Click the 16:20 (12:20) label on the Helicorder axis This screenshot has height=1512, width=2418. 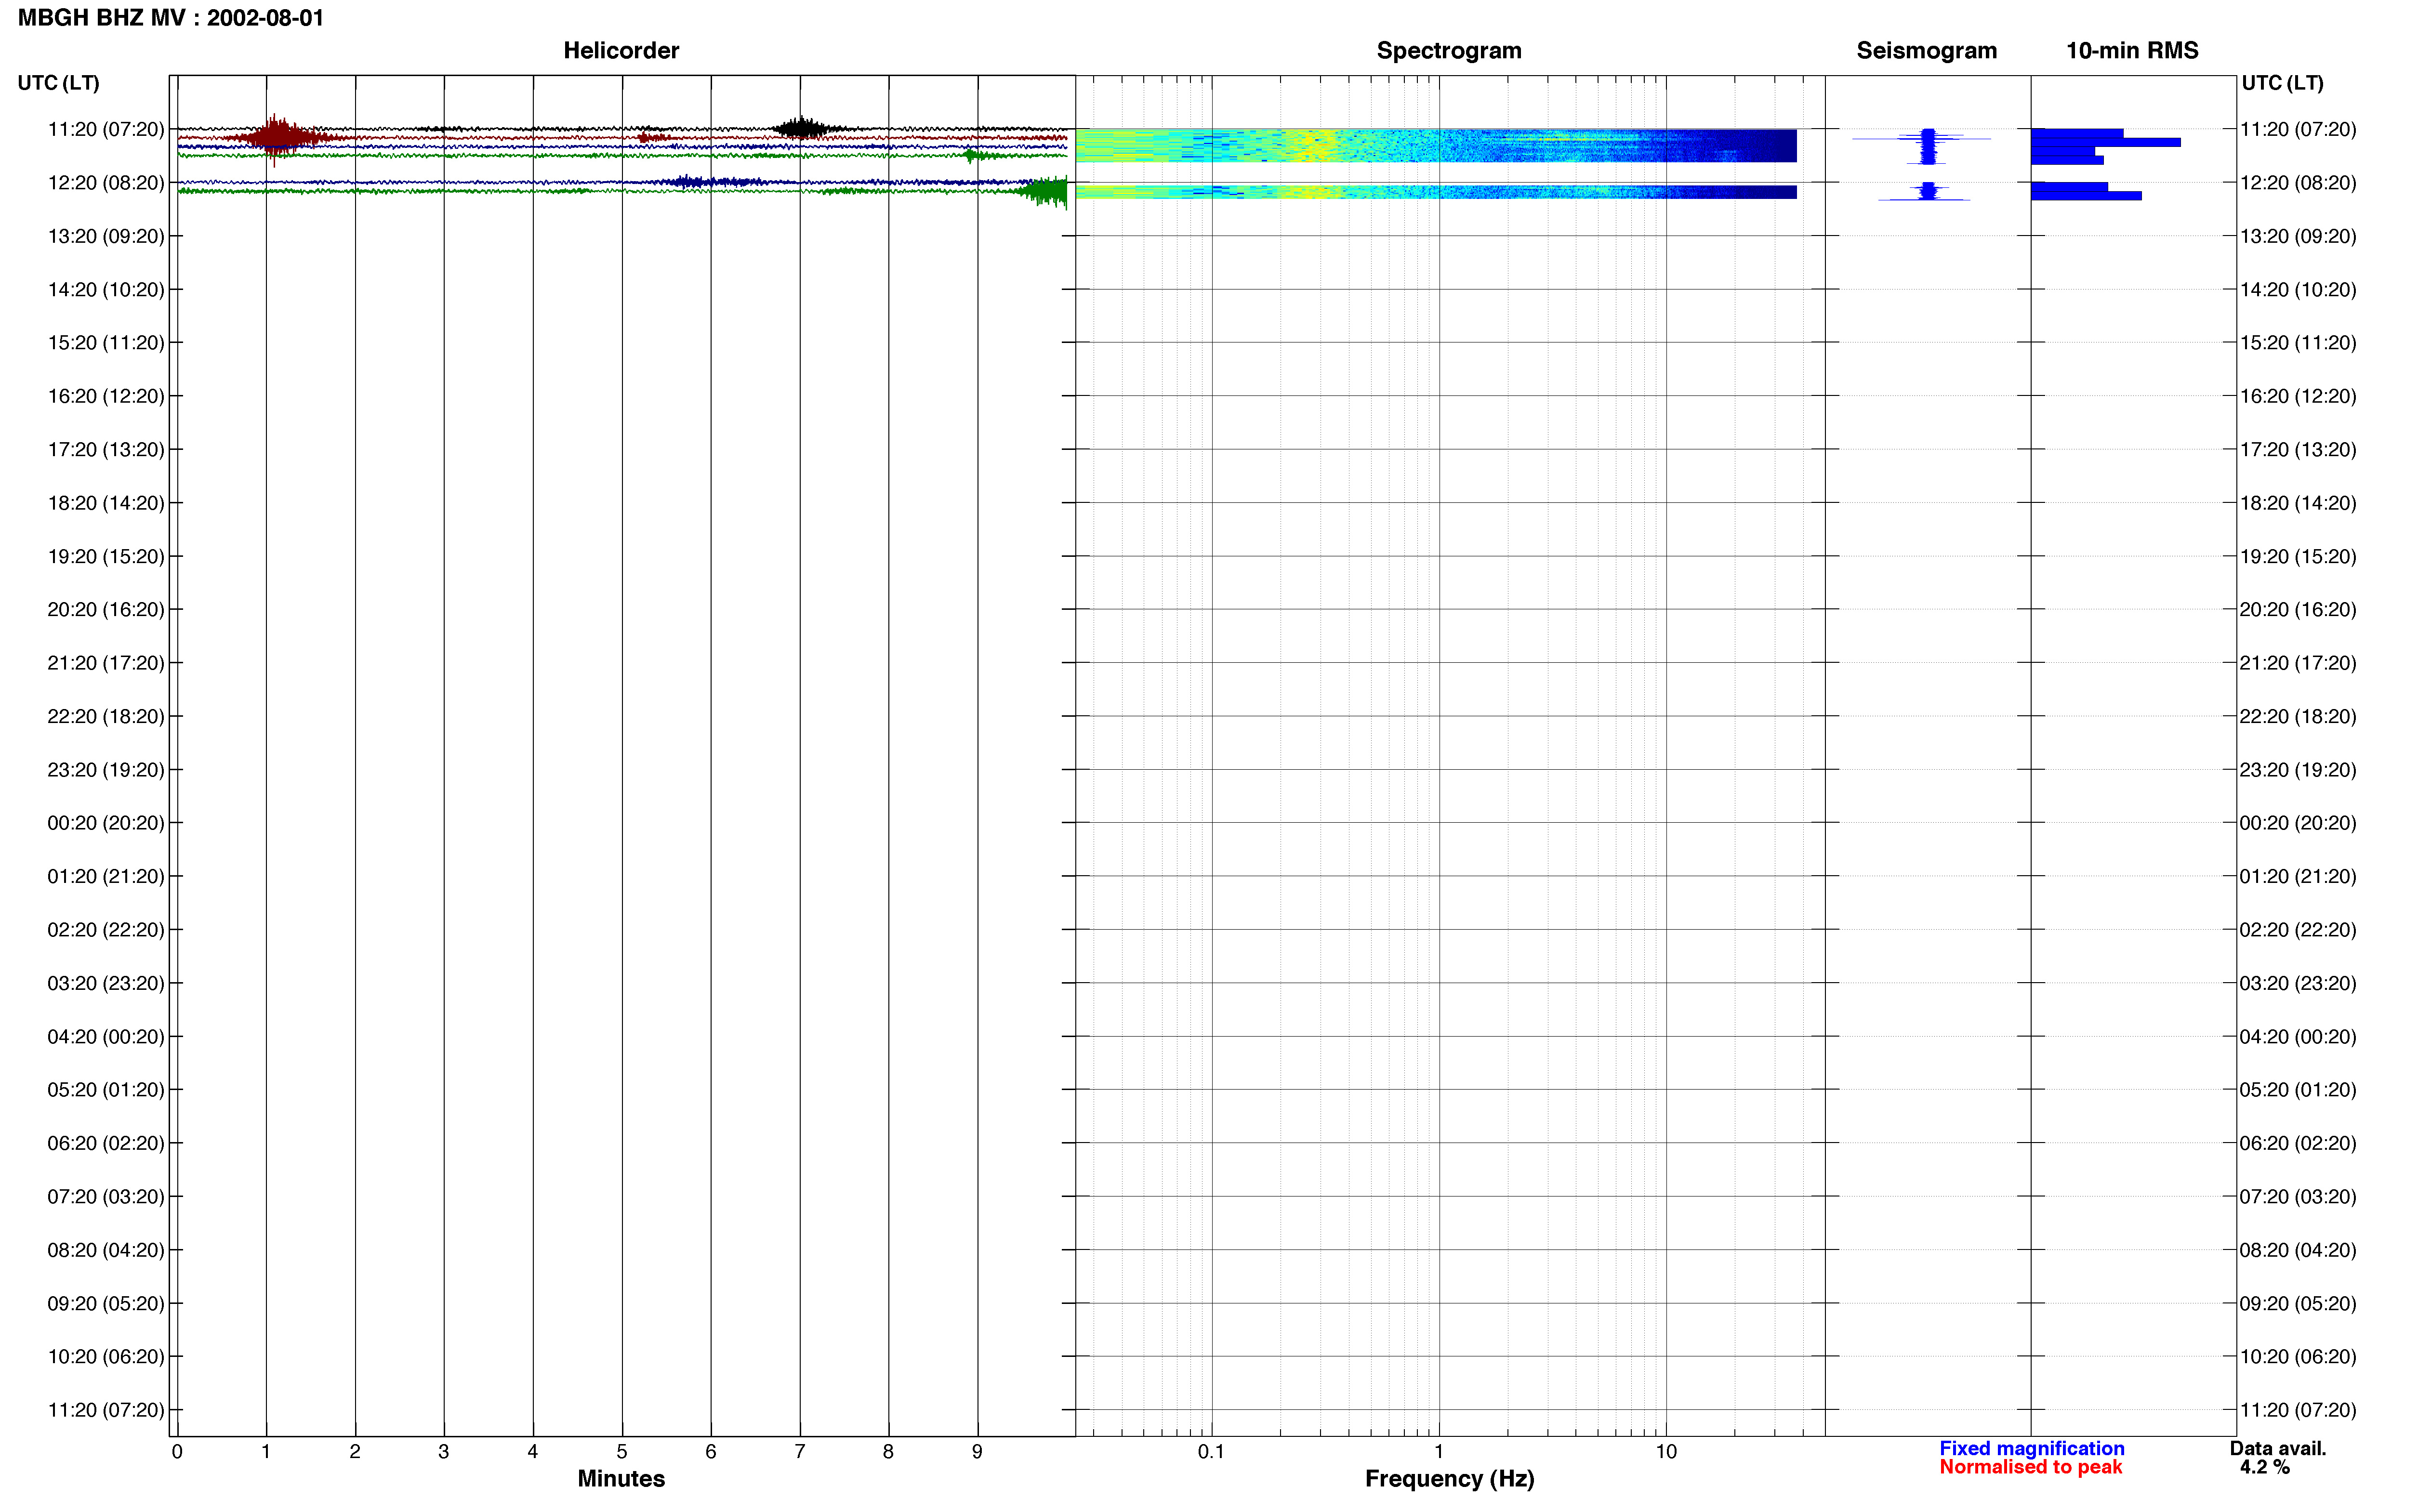[106, 396]
